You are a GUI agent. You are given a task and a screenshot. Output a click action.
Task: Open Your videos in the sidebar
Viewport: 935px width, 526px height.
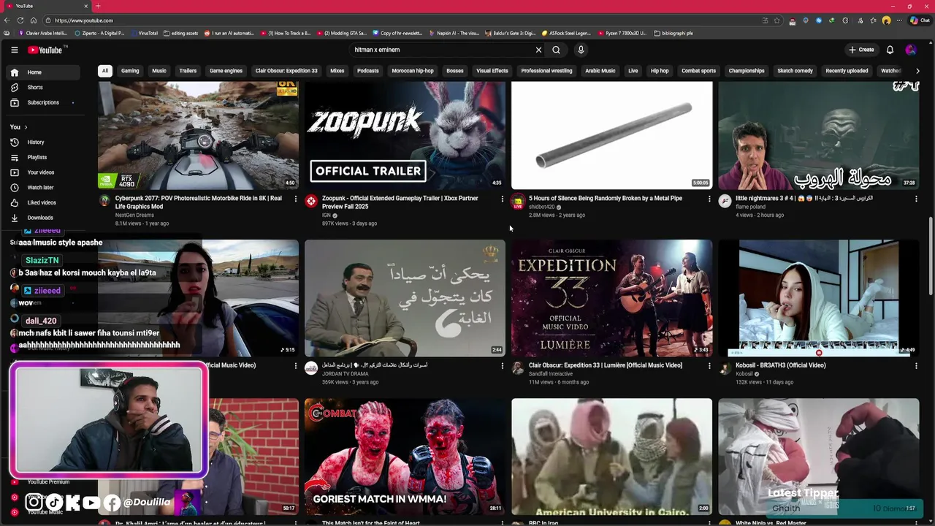pyautogui.click(x=44, y=172)
